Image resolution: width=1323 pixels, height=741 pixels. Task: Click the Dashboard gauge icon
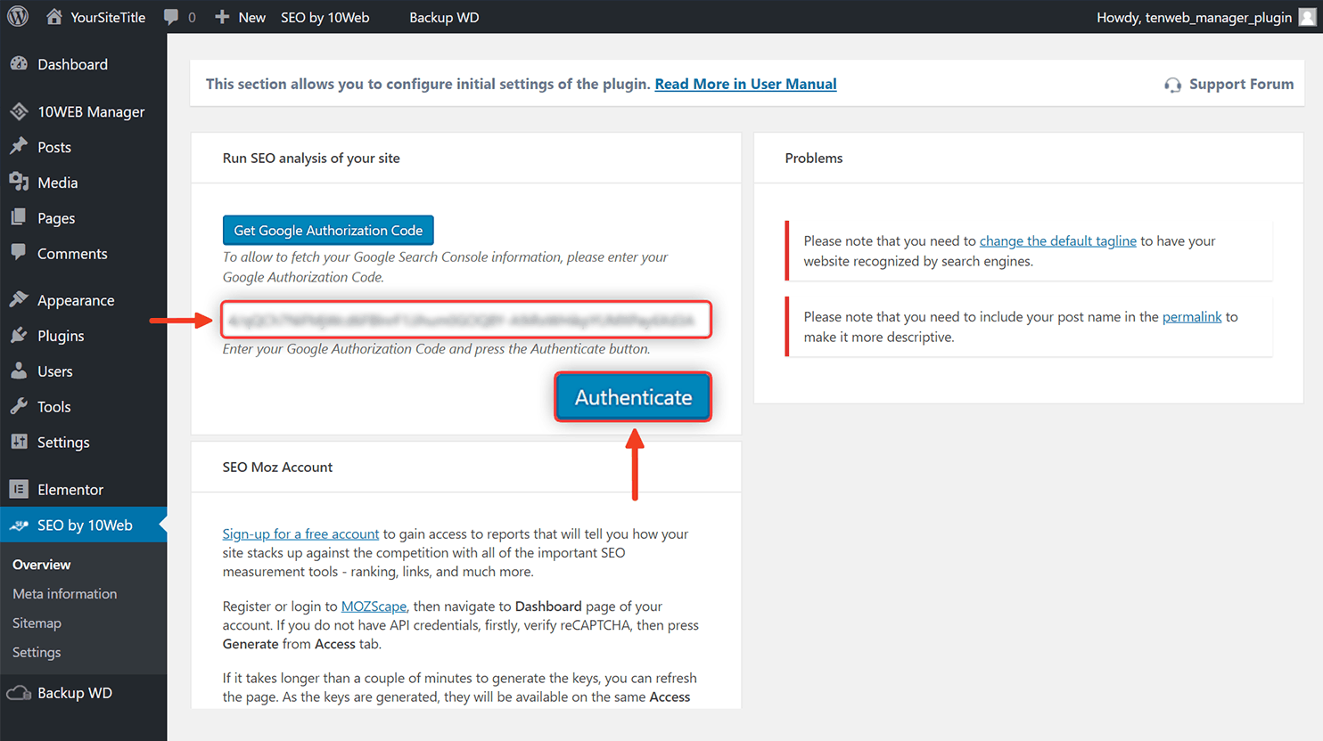[x=19, y=64]
